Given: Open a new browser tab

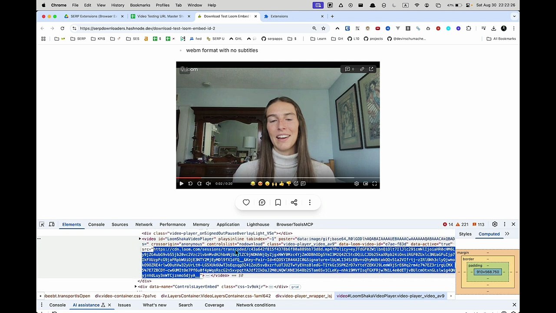Looking at the screenshot, I should point(332,16).
